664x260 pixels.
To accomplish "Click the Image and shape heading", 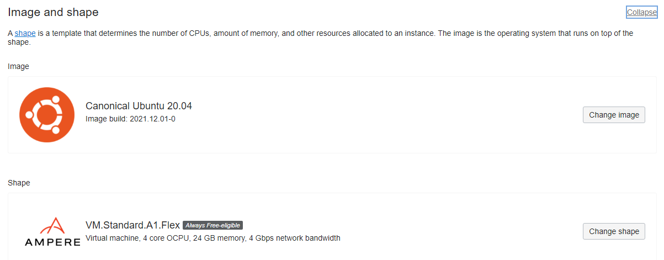I will pyautogui.click(x=53, y=12).
